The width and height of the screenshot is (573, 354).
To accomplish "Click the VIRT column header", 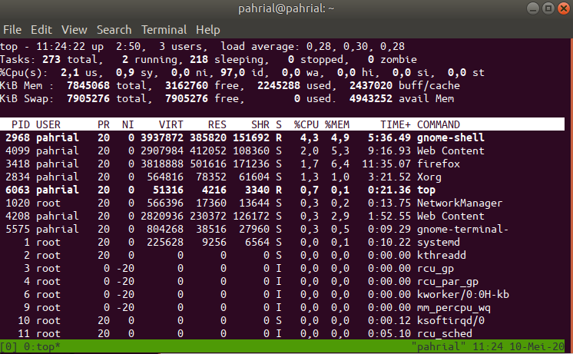I will [x=171, y=124].
